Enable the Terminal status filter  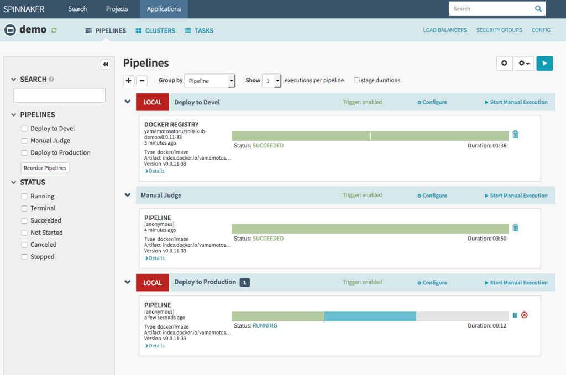click(x=24, y=208)
